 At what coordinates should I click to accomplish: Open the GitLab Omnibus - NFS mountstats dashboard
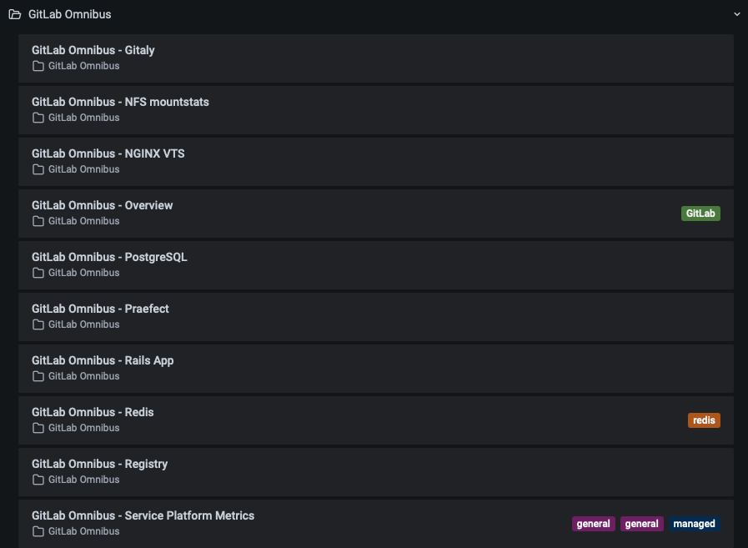click(120, 102)
